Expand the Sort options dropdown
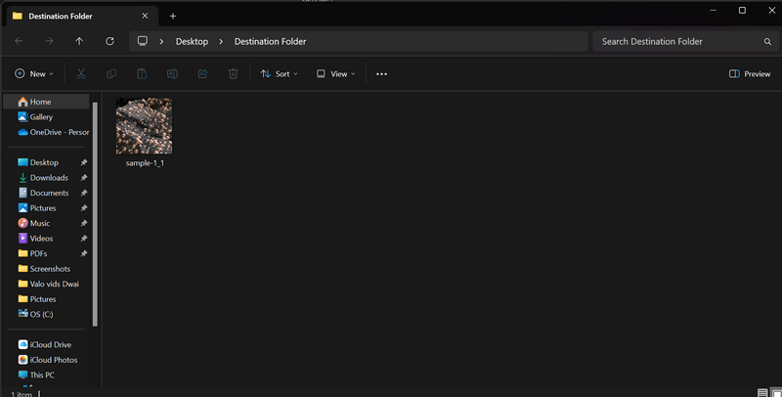Viewport: 782px width, 397px height. [279, 73]
